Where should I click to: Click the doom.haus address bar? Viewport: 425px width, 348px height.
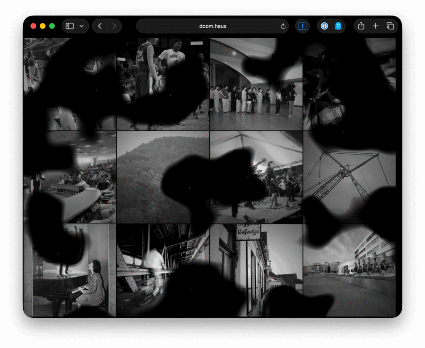click(212, 26)
